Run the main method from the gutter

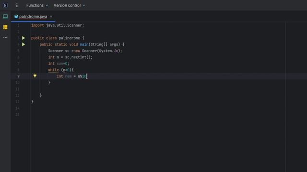click(x=24, y=44)
